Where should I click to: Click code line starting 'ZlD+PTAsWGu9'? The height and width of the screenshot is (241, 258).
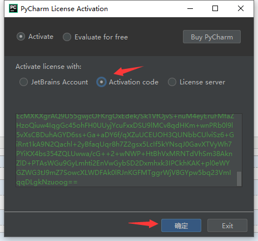[x=123, y=163]
